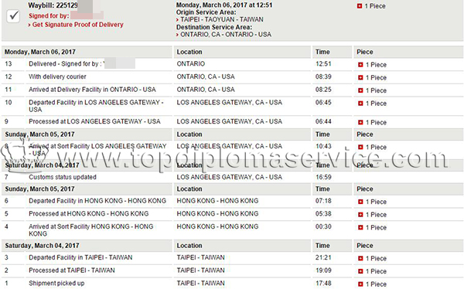Click the TAIPEI - TAOYUAN - TAIWAN origin link
This screenshot has width=464, height=289.
point(222,19)
